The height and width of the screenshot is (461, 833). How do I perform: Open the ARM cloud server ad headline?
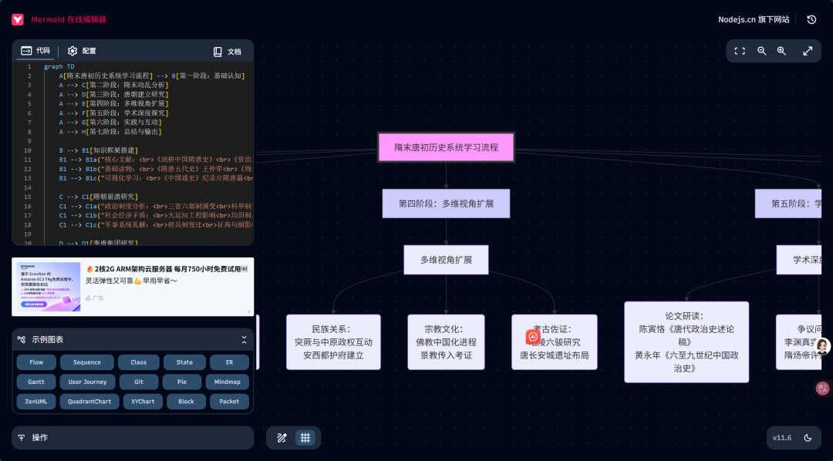coord(167,269)
